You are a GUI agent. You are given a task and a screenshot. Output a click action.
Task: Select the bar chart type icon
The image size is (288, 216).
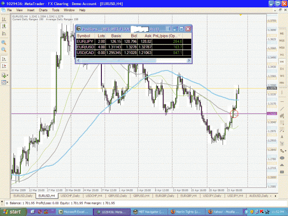click(x=4, y=19)
